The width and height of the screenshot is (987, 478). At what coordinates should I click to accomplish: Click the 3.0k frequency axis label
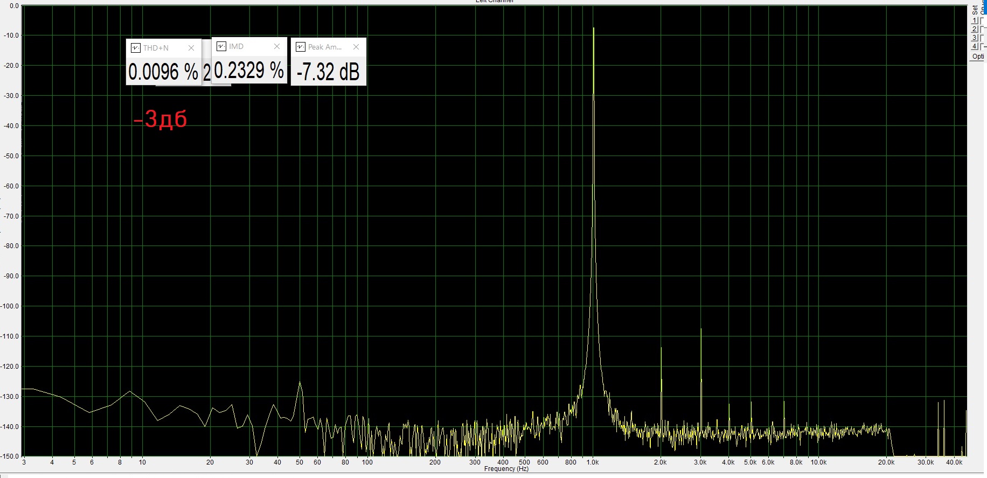pyautogui.click(x=700, y=462)
